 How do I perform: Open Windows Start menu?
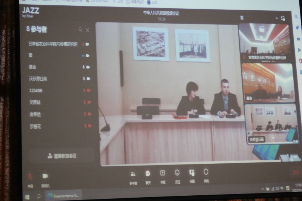27,197
